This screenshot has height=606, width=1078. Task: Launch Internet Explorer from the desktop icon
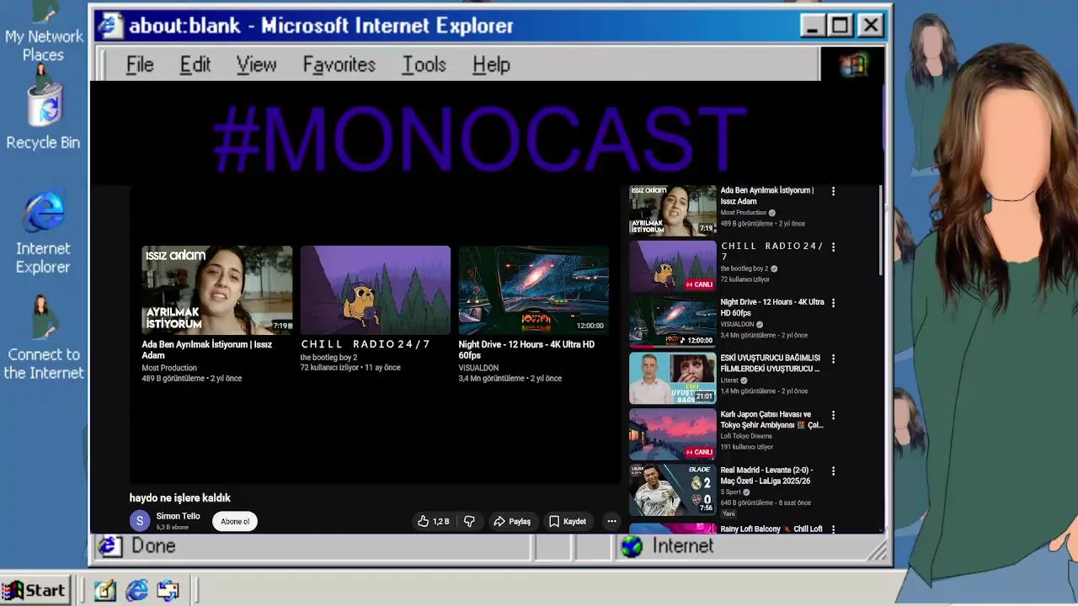tap(43, 233)
